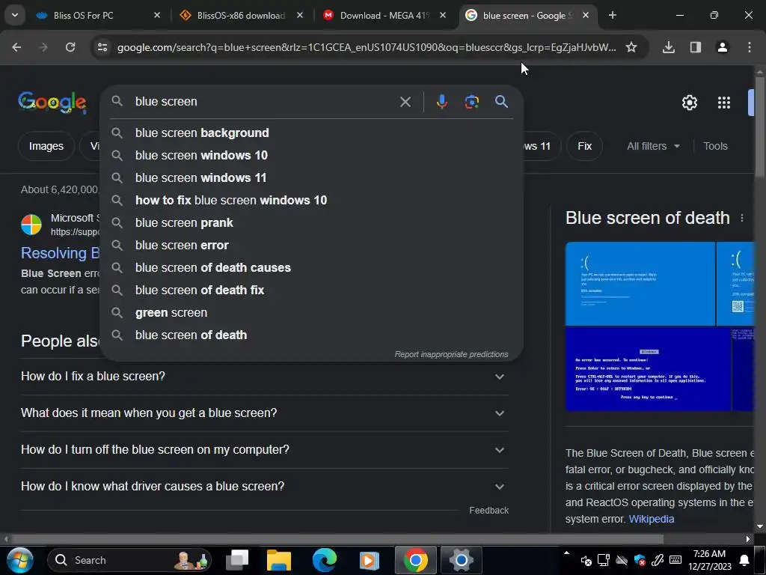Open Task View in taskbar
The image size is (766, 575).
click(237, 560)
